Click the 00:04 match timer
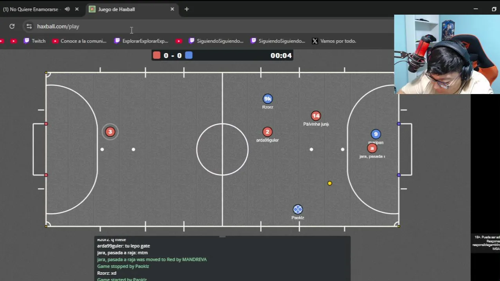The image size is (500, 281). (281, 55)
